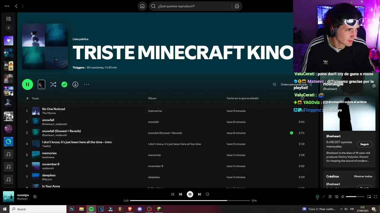Open the Browse icon beside the search field
The image size is (380, 213).
[237, 6]
